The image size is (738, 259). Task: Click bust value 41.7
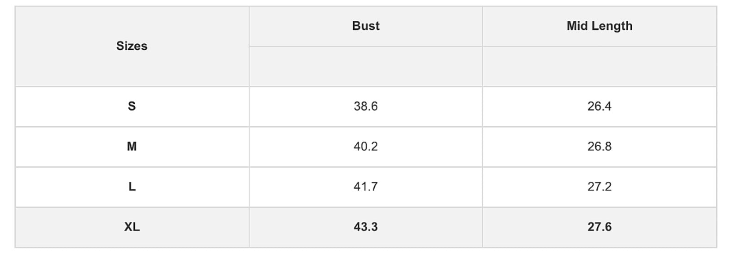click(366, 187)
